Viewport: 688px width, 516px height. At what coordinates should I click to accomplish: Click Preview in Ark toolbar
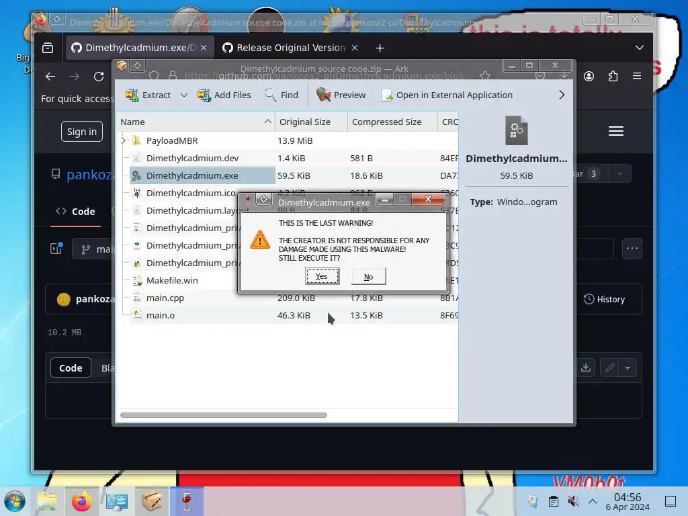(341, 95)
